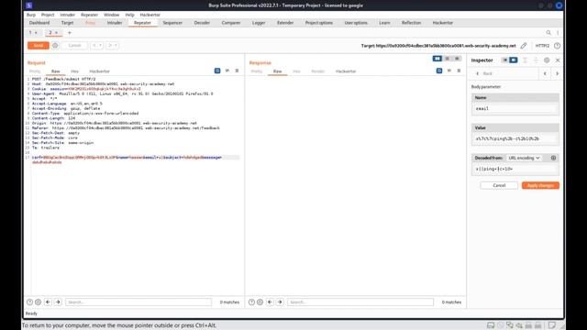The height and width of the screenshot is (330, 587).
Task: Select side-by-side request/response layout
Action: click(x=437, y=59)
